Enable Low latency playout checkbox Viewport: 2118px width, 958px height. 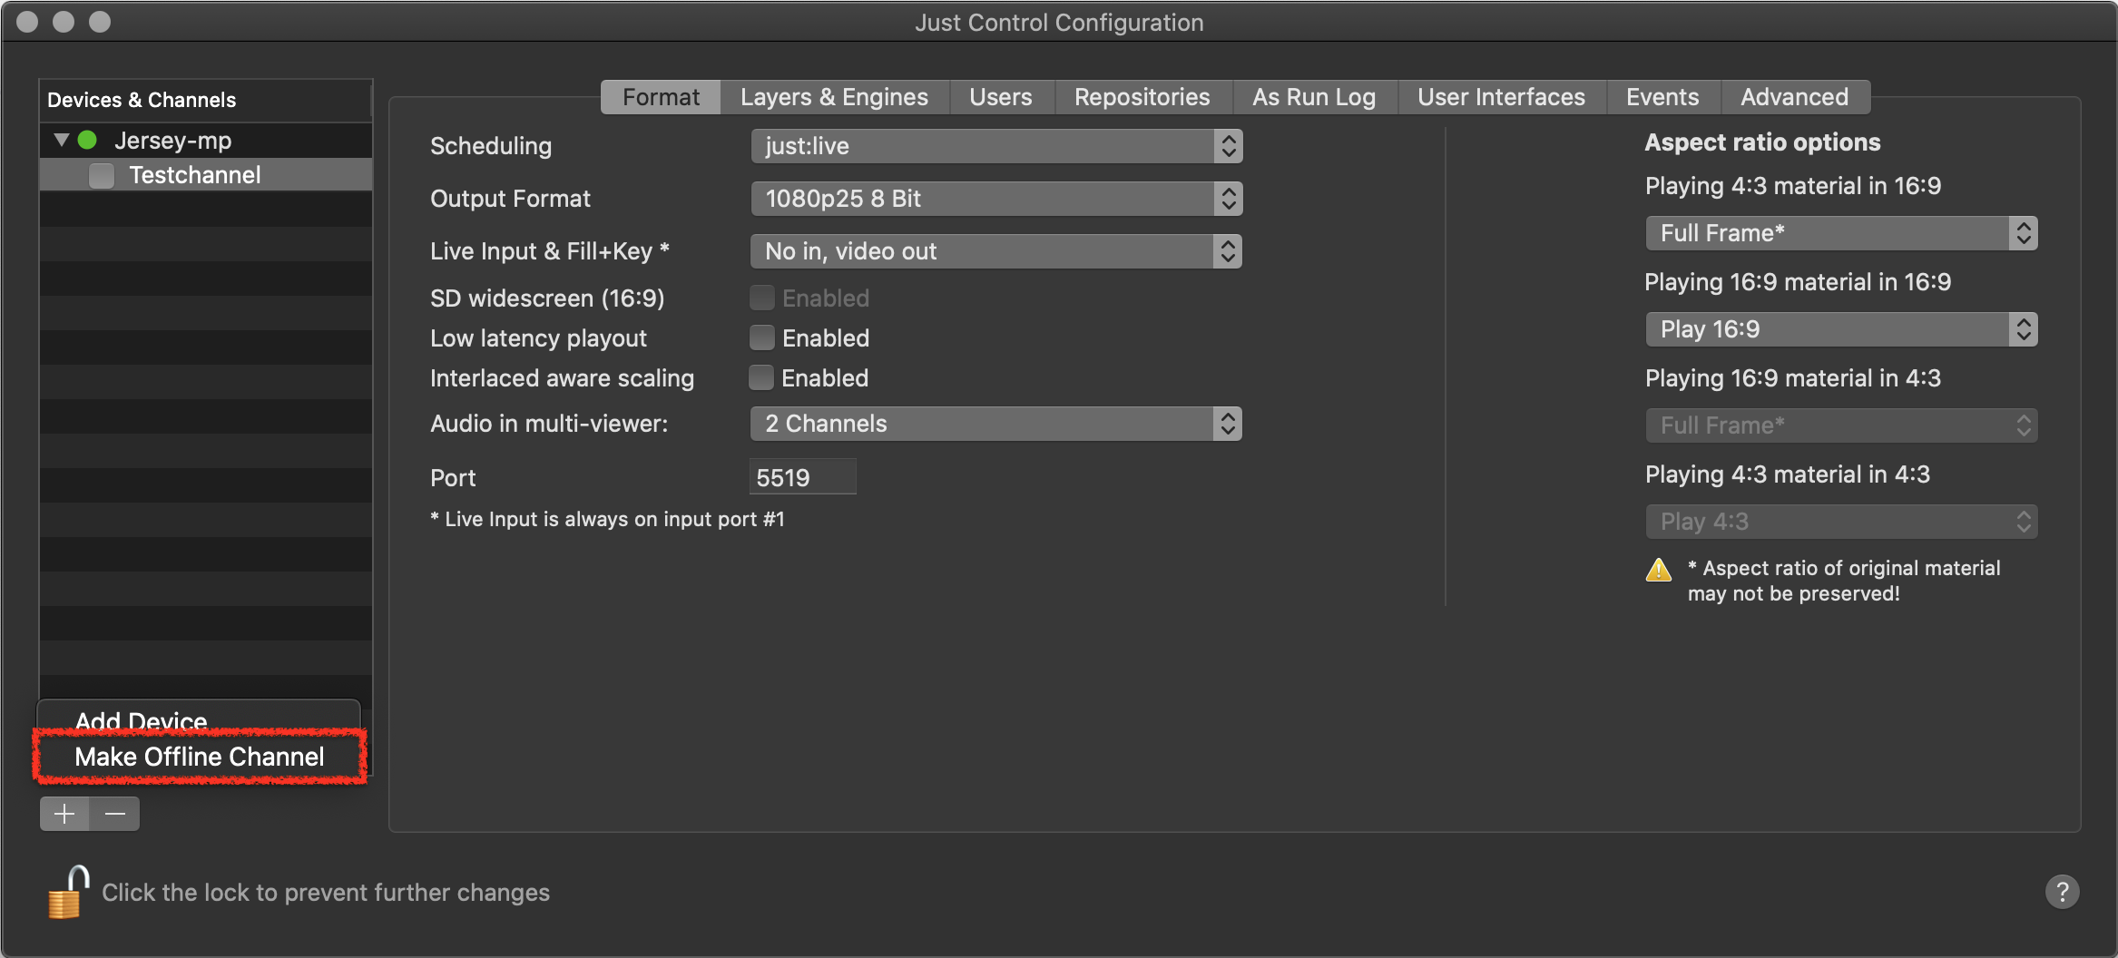tap(762, 337)
